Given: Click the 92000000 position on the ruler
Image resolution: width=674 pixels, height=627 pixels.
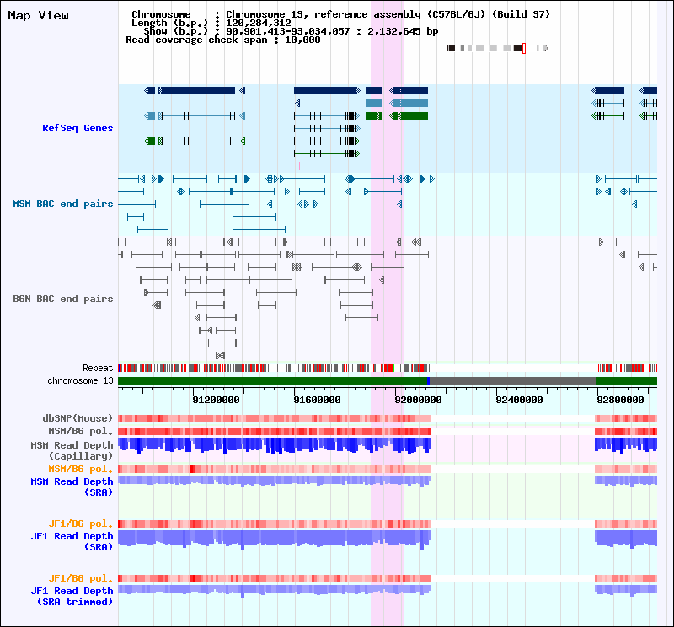Looking at the screenshot, I should [418, 400].
